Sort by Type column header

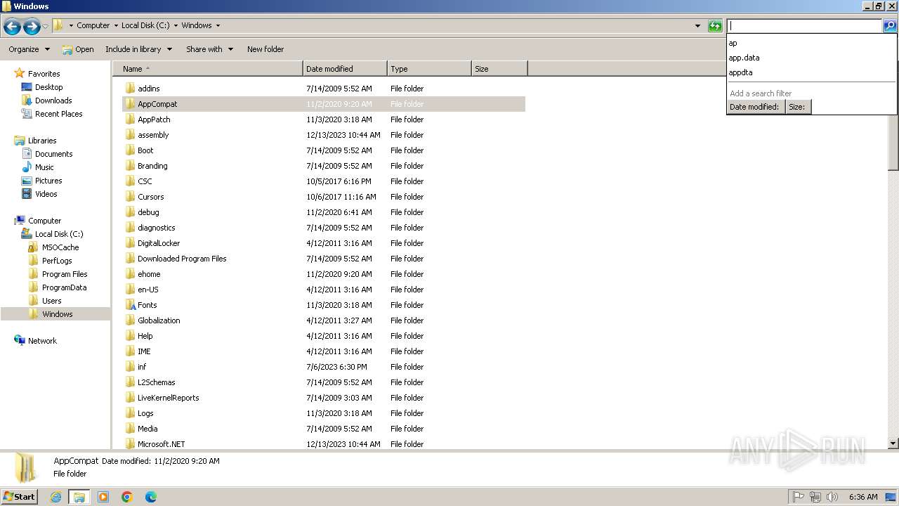[429, 69]
